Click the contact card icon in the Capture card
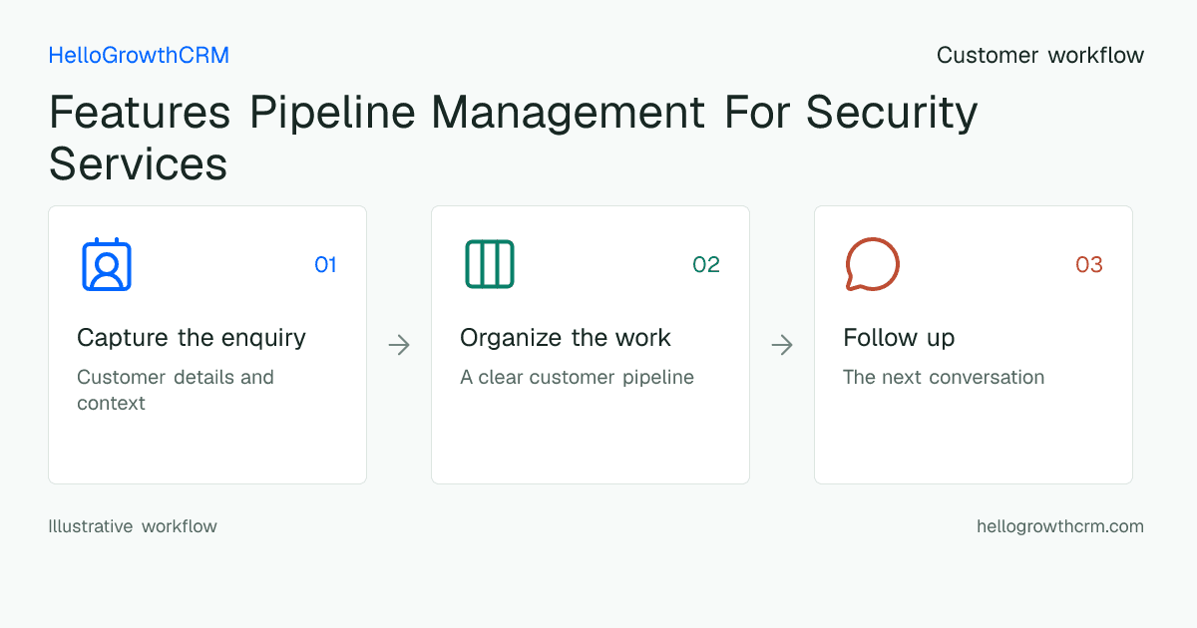1197x628 pixels. tap(107, 264)
